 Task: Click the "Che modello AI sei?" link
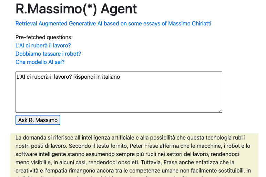40,62
